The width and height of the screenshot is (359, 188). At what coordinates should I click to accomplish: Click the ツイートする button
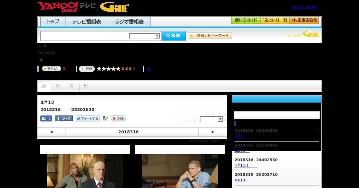pos(87,118)
